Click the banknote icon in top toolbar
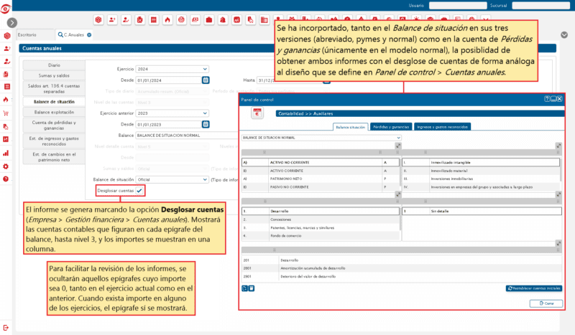The width and height of the screenshot is (575, 335). [x=195, y=20]
